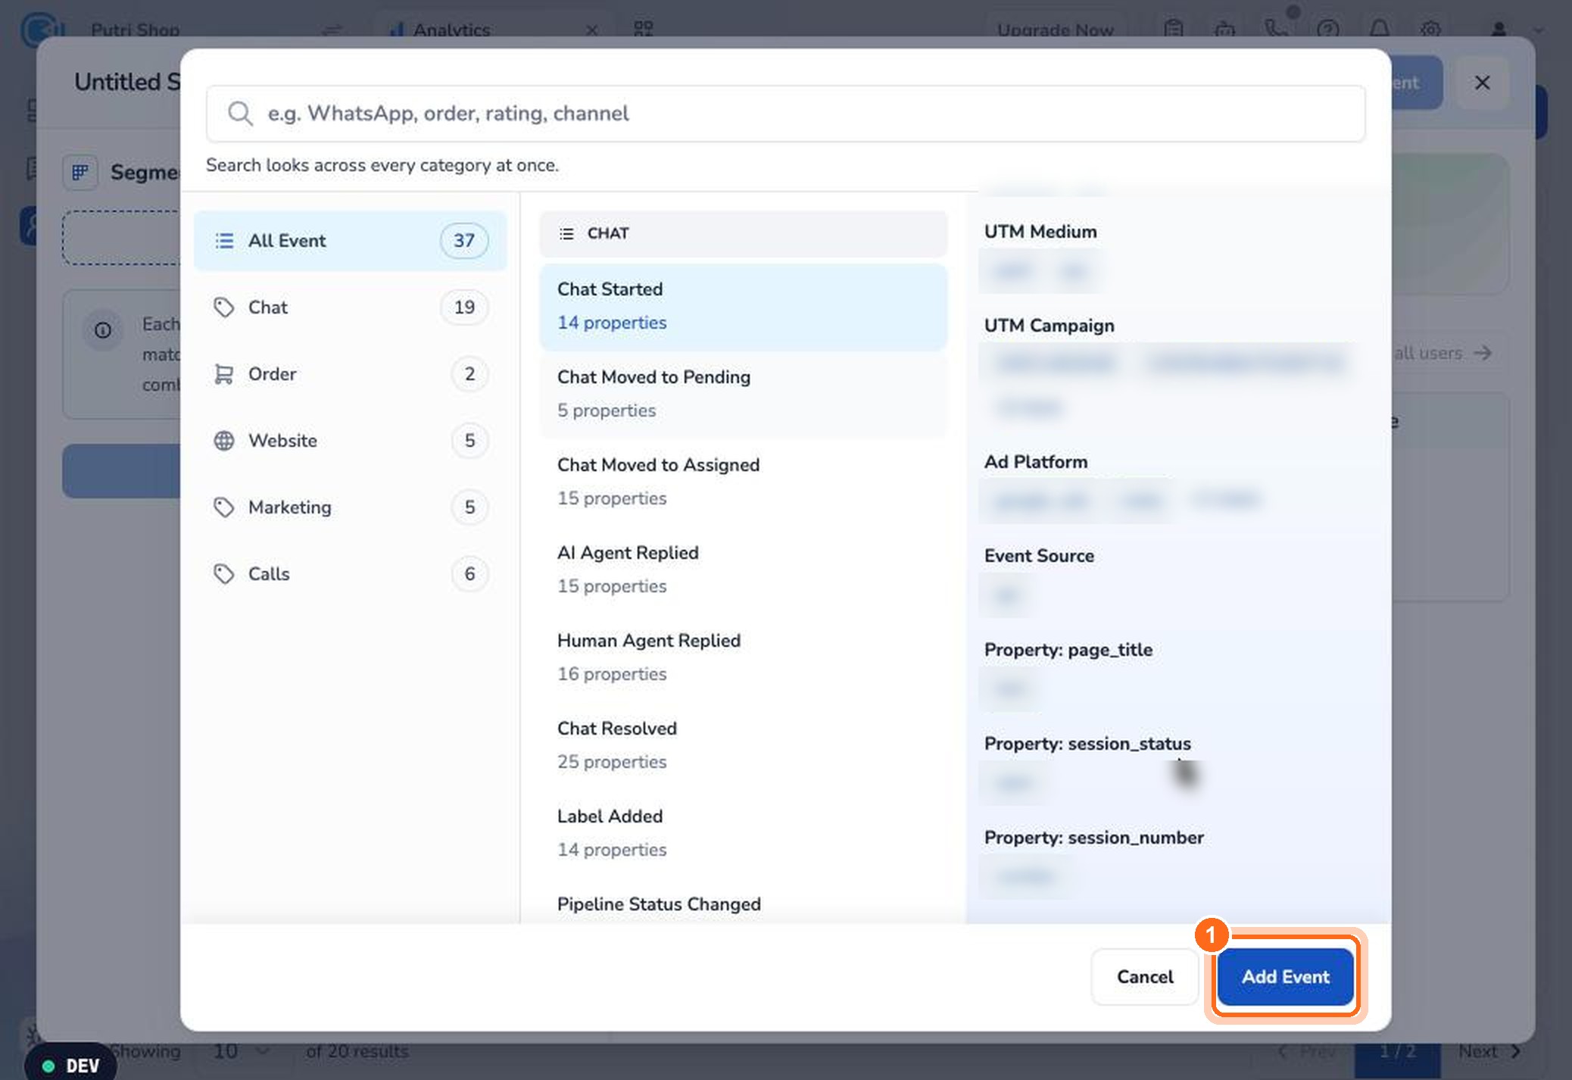The image size is (1572, 1080).
Task: Click the Property: session_number label
Action: pyautogui.click(x=1093, y=838)
